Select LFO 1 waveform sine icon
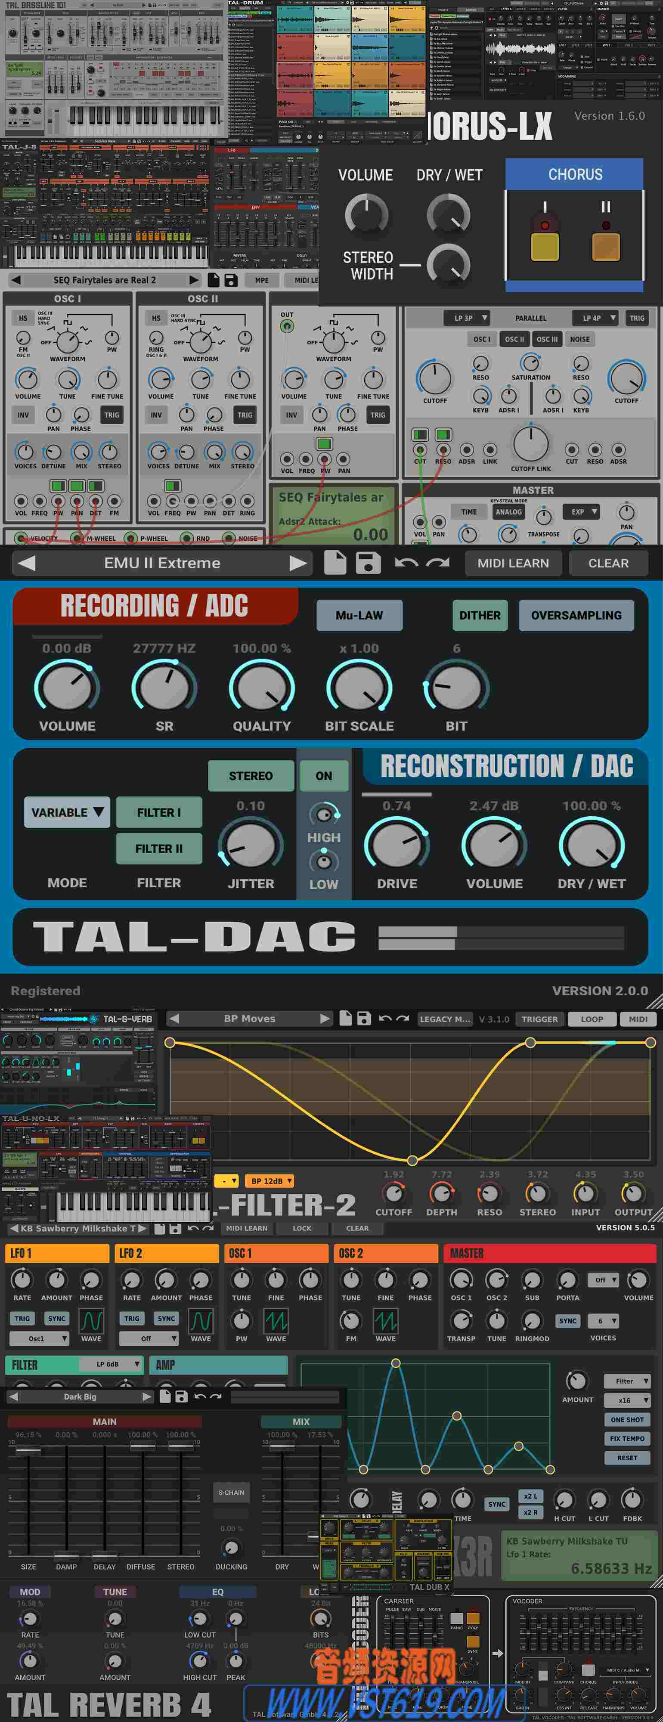Image resolution: width=663 pixels, height=1722 pixels. point(92,1321)
